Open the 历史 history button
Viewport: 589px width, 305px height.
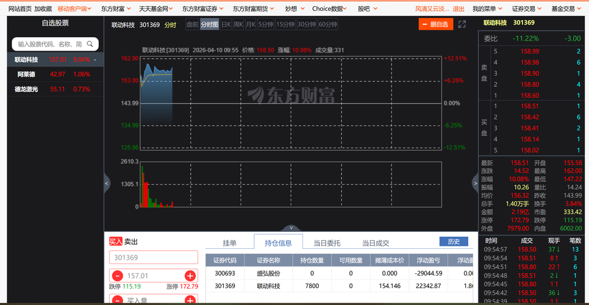click(454, 242)
